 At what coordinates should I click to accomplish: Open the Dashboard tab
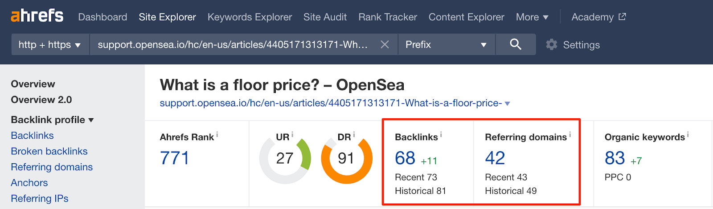[102, 17]
